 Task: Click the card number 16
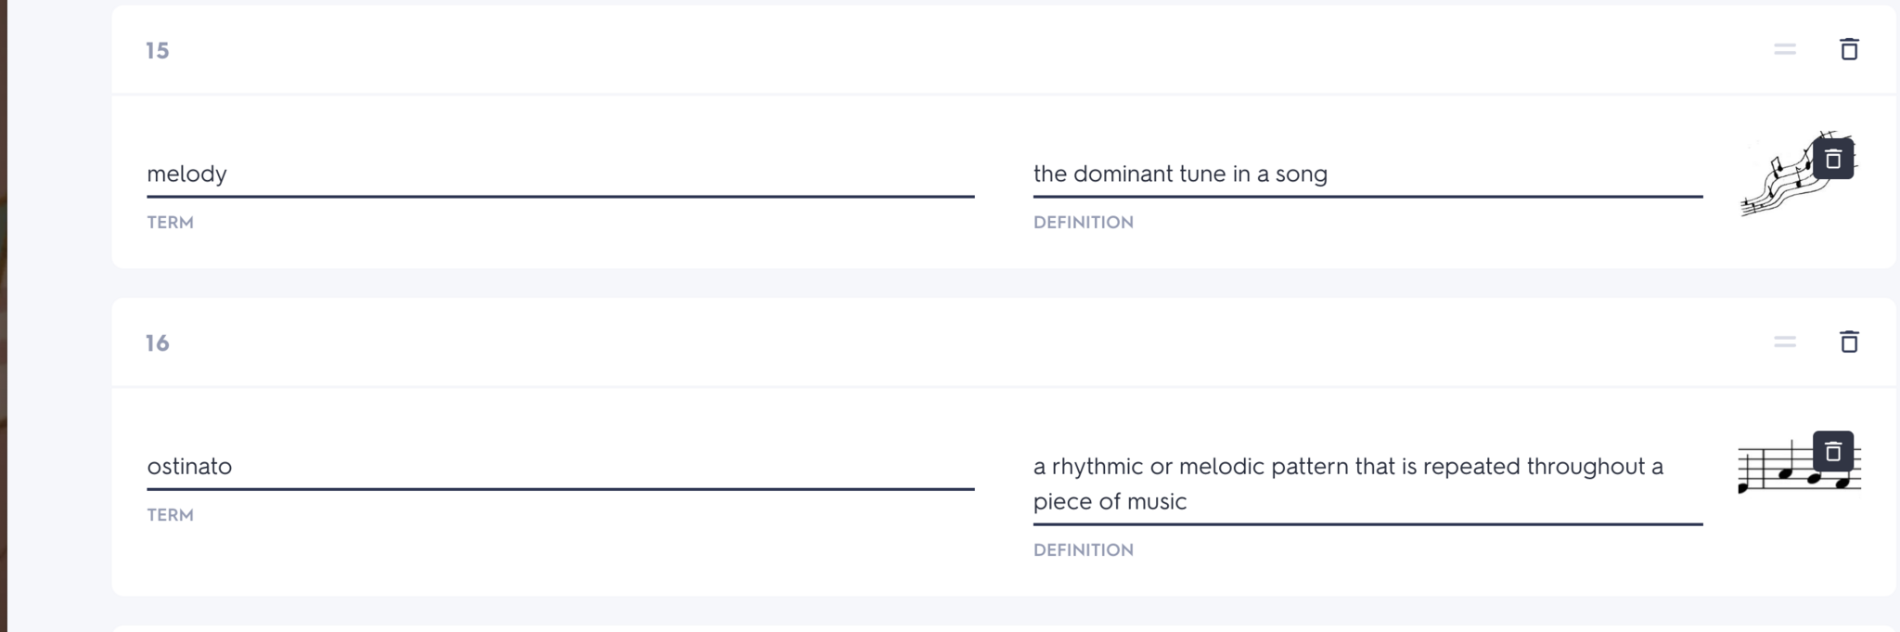point(158,343)
